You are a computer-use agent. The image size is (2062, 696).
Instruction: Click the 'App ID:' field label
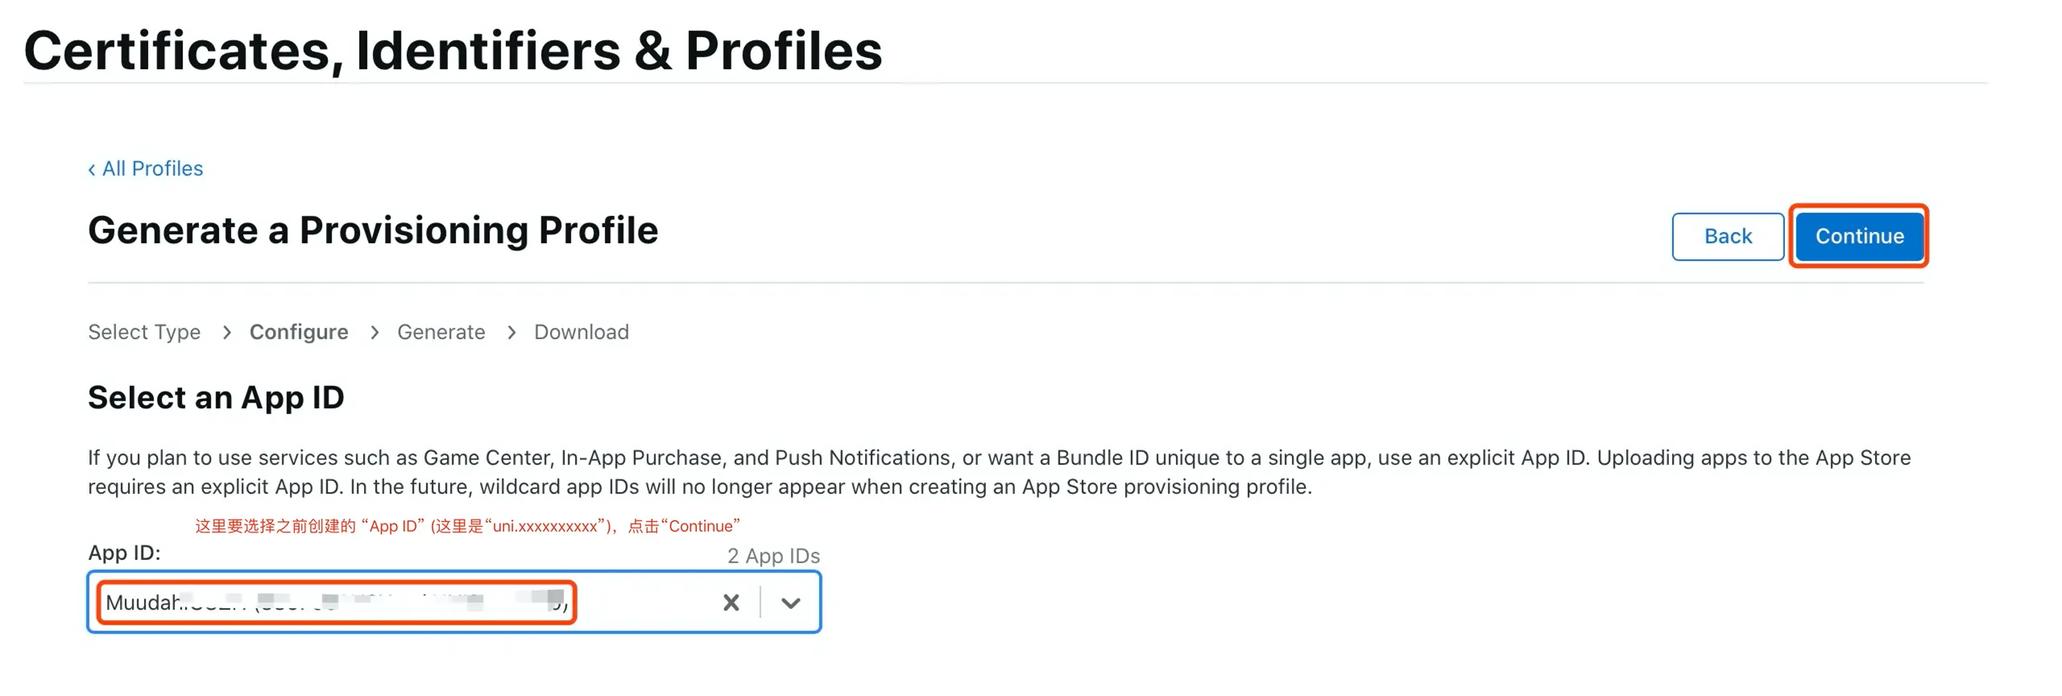[124, 553]
